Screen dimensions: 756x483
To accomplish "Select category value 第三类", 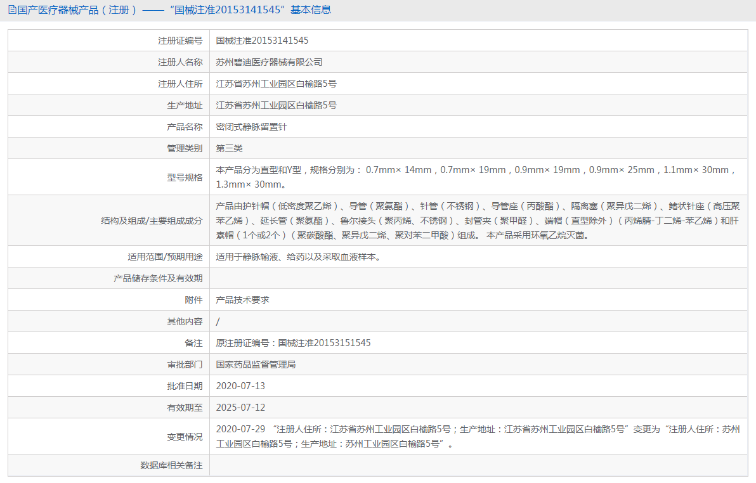I will [x=229, y=148].
